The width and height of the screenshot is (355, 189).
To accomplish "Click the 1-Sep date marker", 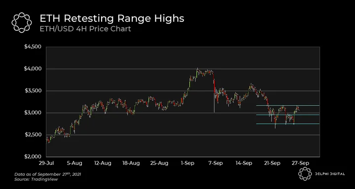I will tap(188, 163).
